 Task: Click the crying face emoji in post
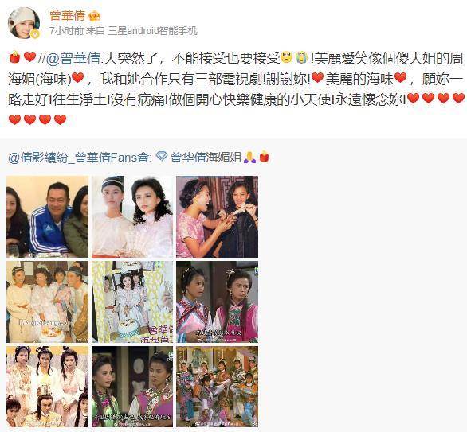pos(302,57)
